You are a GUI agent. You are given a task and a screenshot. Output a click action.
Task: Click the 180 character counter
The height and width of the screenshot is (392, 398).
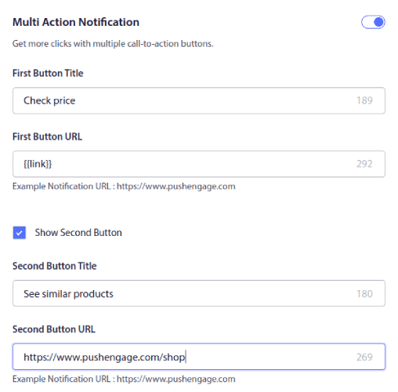coord(364,294)
